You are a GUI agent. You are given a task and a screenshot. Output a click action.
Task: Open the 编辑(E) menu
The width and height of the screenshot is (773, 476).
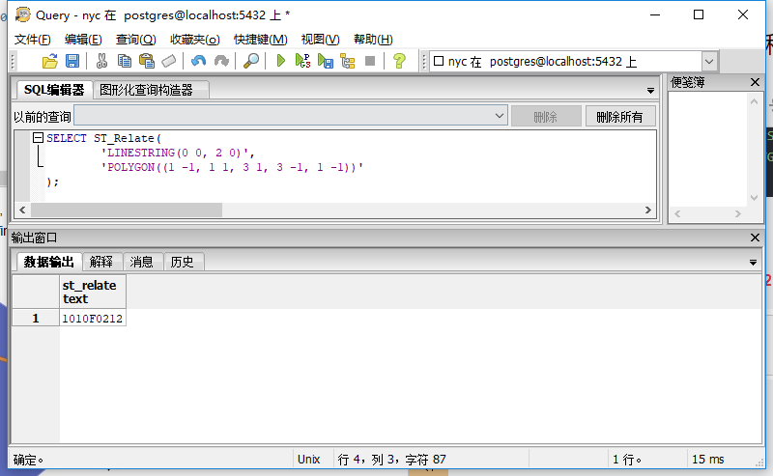point(83,40)
